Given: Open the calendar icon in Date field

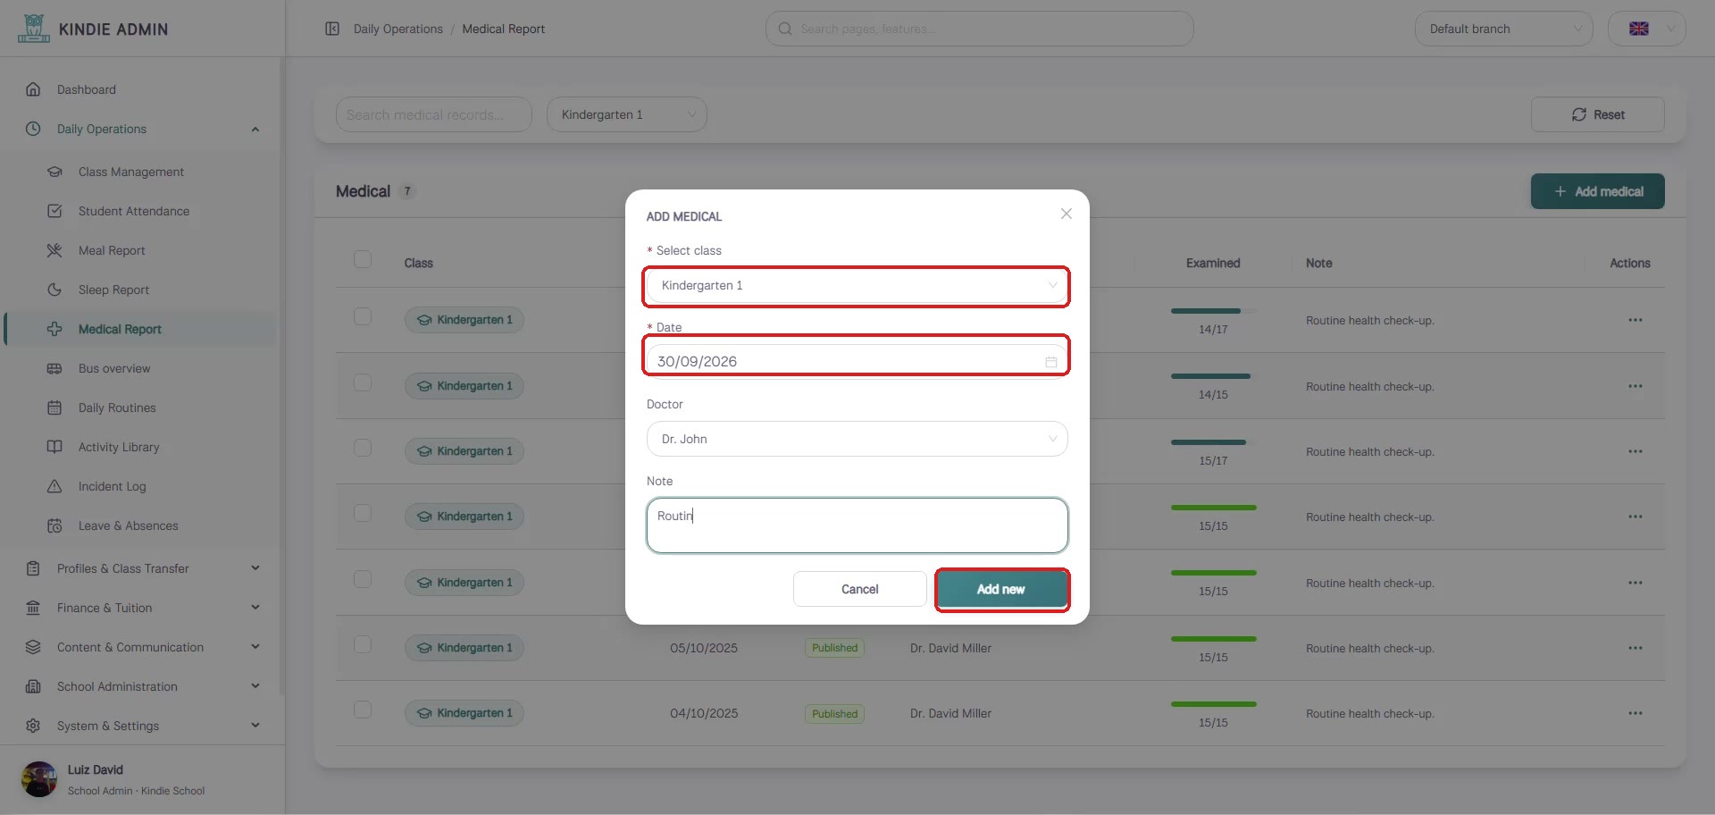Looking at the screenshot, I should (x=1051, y=362).
